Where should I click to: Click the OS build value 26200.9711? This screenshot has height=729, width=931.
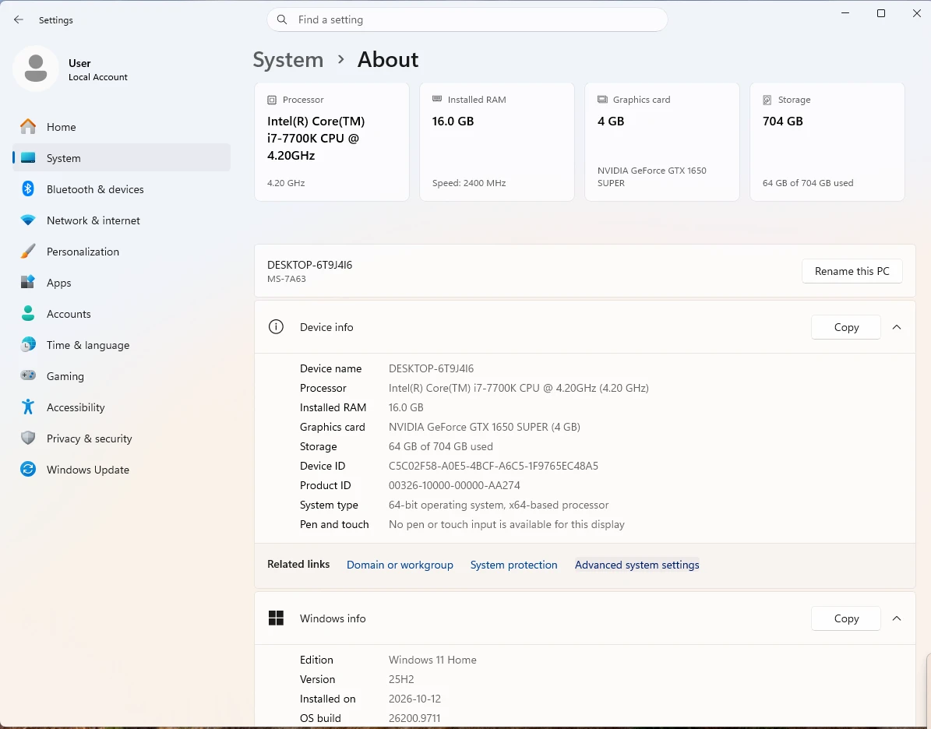click(x=414, y=718)
